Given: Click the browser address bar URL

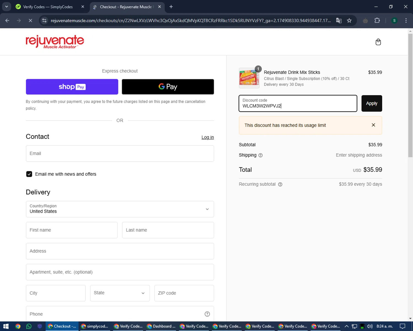Looking at the screenshot, I should [x=191, y=20].
